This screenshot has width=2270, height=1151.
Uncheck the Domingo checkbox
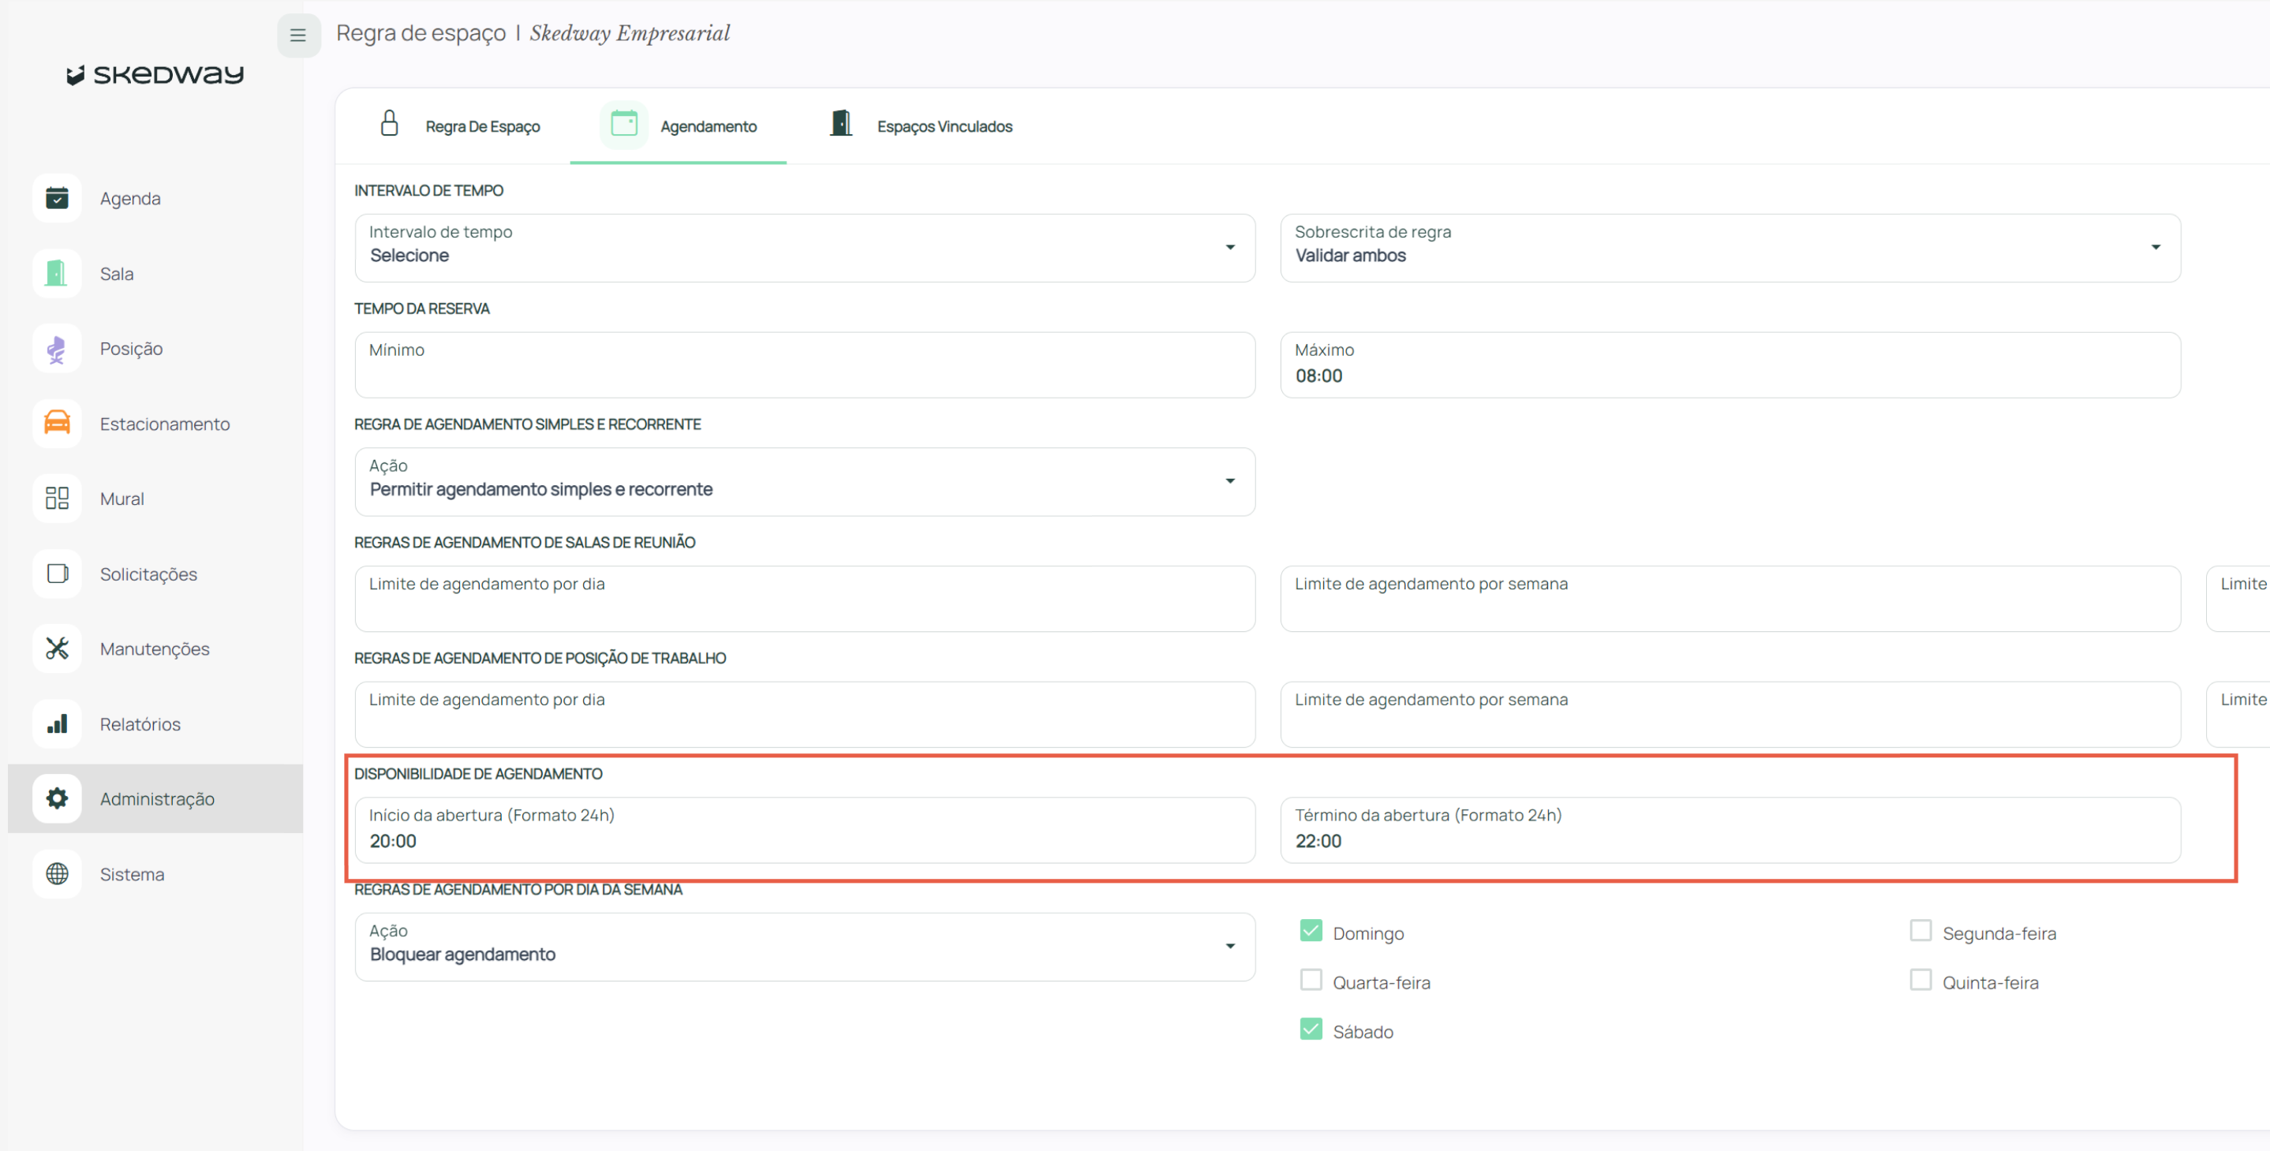point(1311,932)
